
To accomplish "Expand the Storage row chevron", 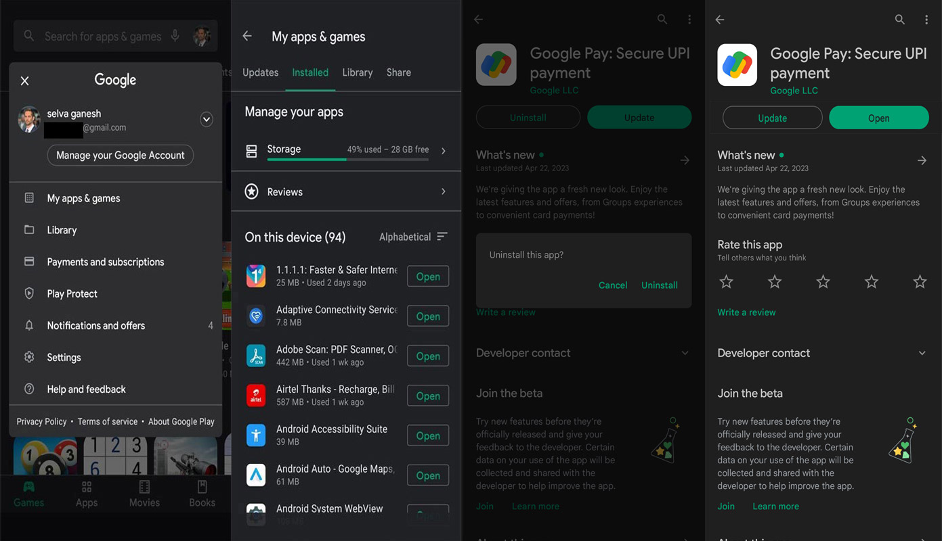I will [444, 151].
